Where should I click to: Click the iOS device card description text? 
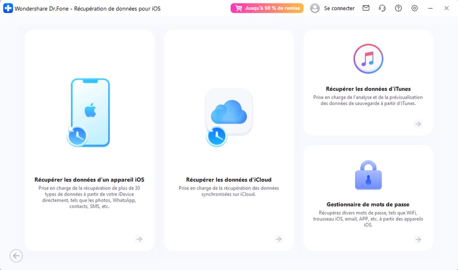click(x=89, y=197)
